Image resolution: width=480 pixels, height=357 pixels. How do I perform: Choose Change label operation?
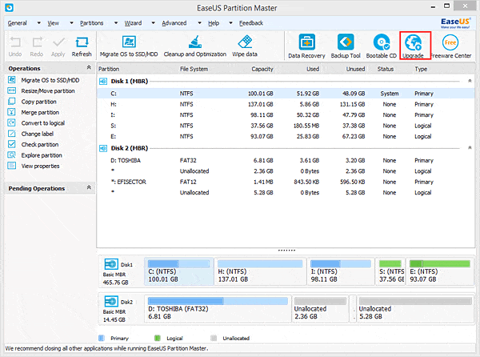(37, 134)
